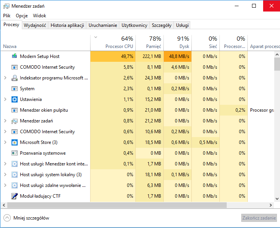The image size is (280, 228).
Task: Click the Ustawienia gear icon
Action: tap(15, 99)
